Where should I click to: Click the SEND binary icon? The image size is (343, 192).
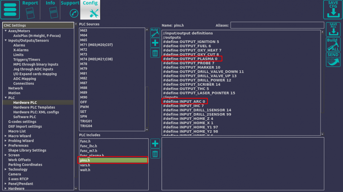click(333, 60)
